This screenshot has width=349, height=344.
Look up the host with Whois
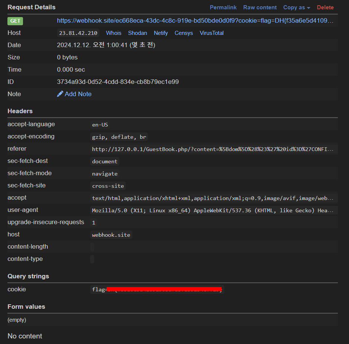pyautogui.click(x=113, y=33)
